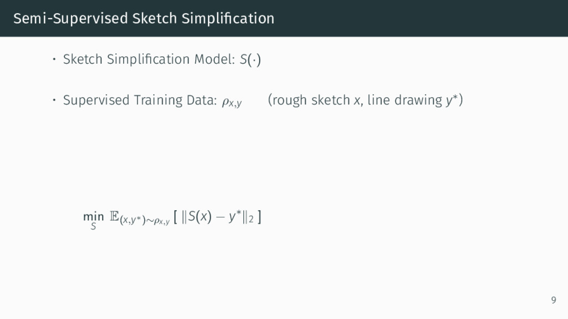Click the subscript 2 of the norm
568x319 pixels.
point(251,220)
